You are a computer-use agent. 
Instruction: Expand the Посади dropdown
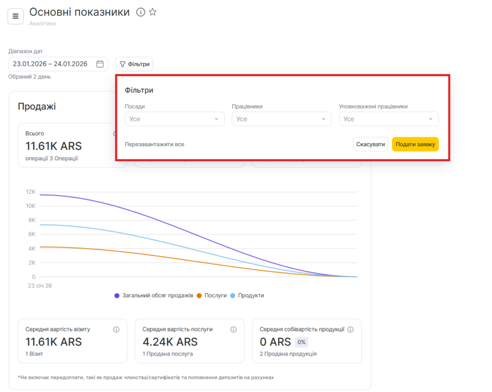pos(174,119)
